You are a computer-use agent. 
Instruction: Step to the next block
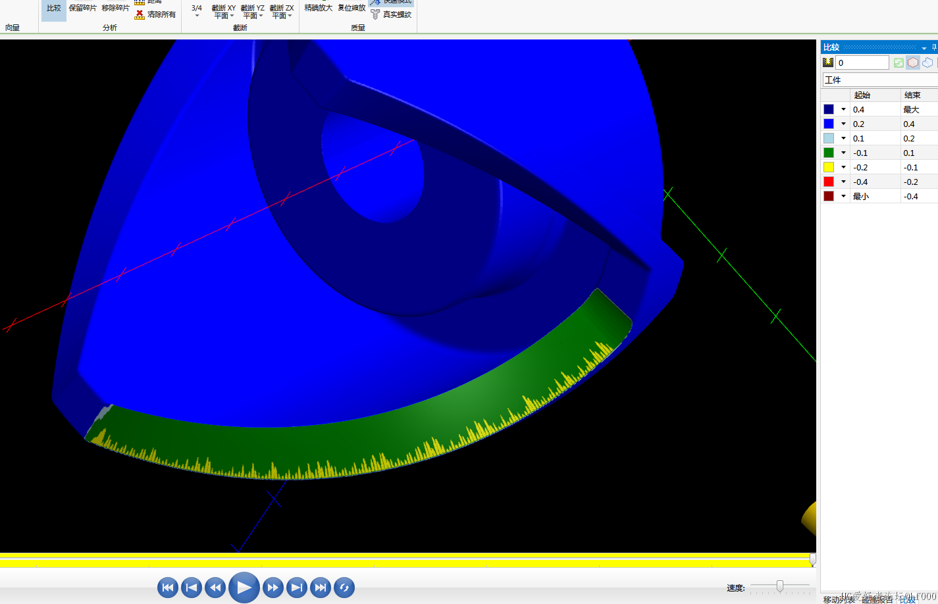(x=297, y=588)
